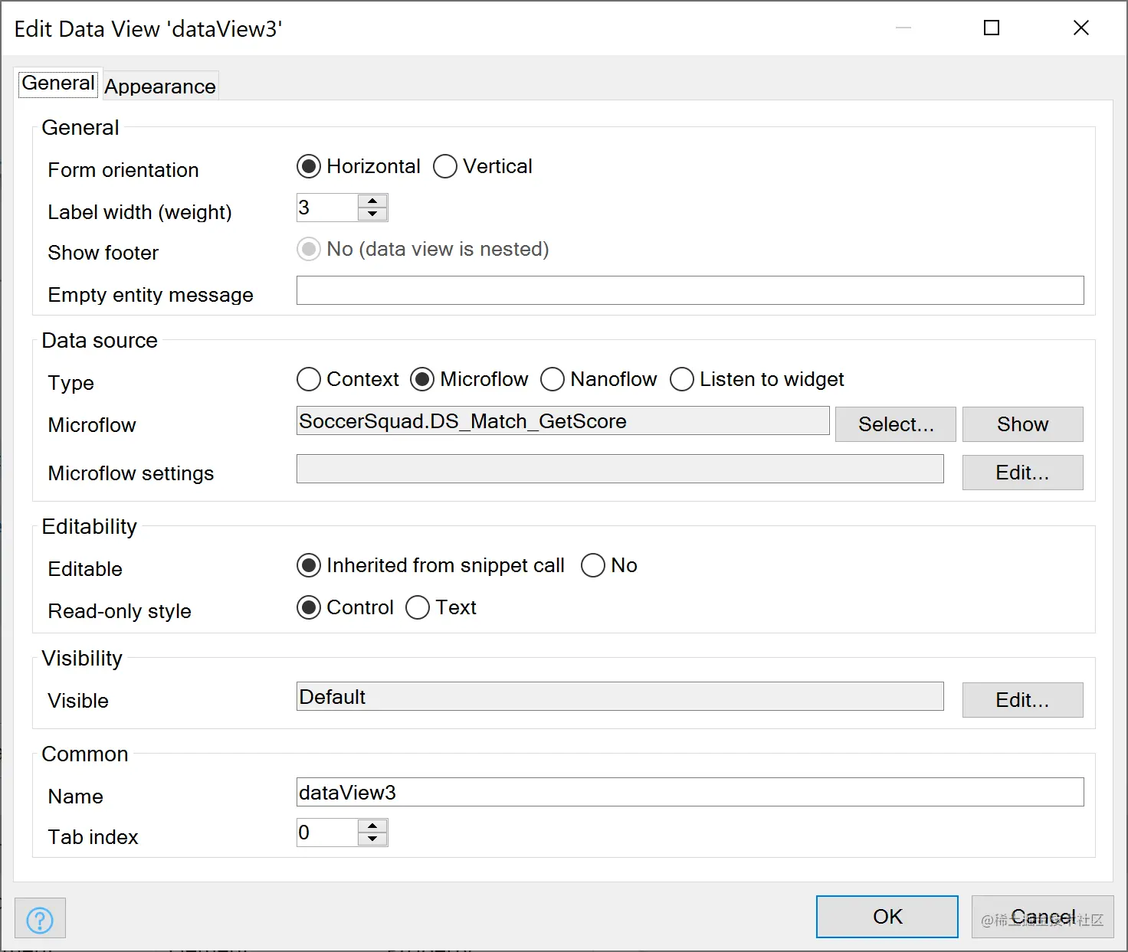
Task: Choose Listen to widget data source
Action: (682, 379)
